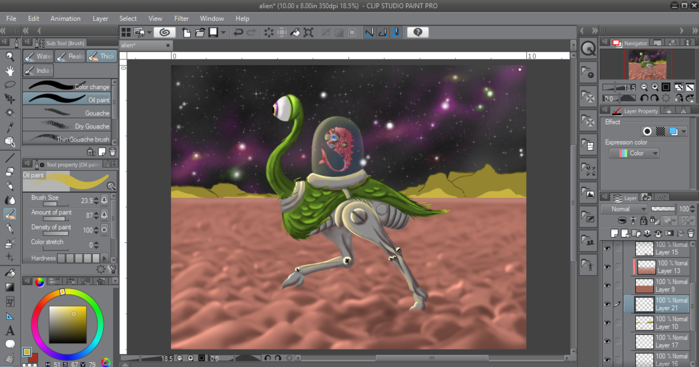Click the Help question mark icon

point(418,32)
